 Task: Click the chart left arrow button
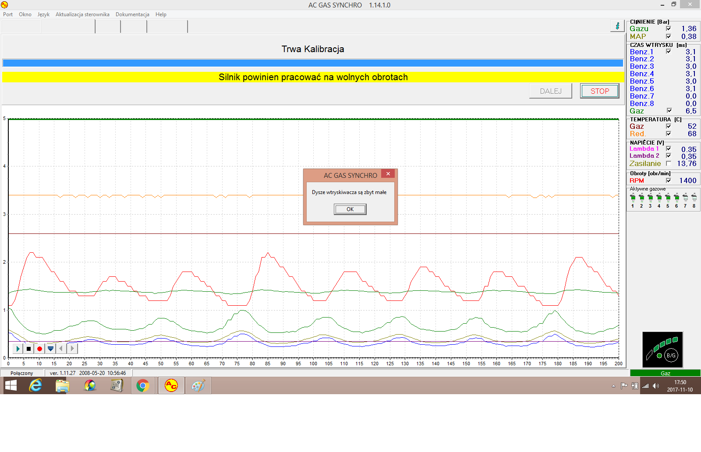61,349
